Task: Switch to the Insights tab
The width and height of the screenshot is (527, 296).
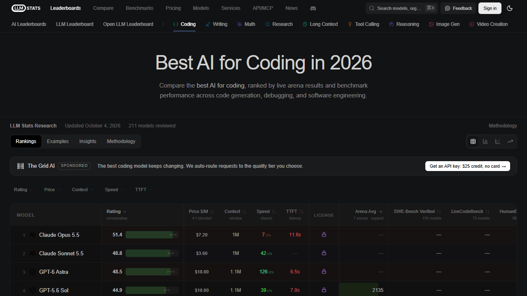Action: [88, 141]
